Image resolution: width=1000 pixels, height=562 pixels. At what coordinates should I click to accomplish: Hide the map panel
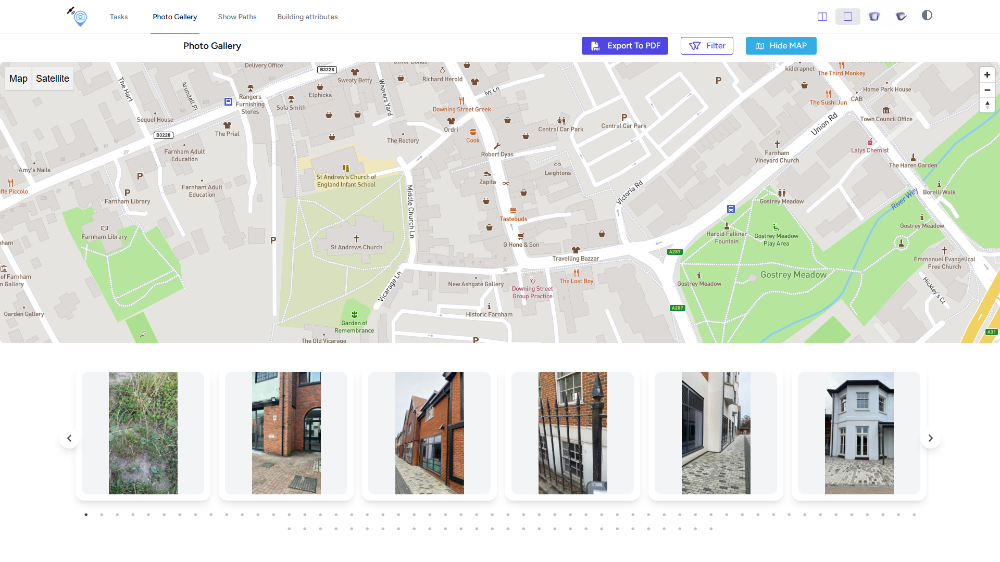pyautogui.click(x=781, y=46)
